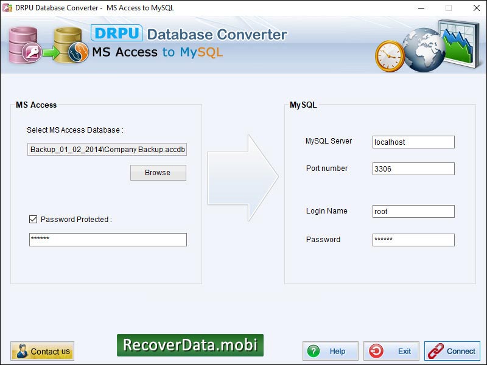This screenshot has width=487, height=365.
Task: Toggle the Password Protected checkbox
Action: click(33, 220)
